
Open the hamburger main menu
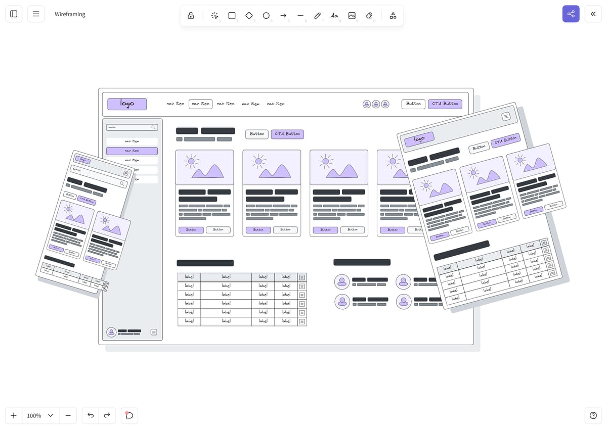click(x=36, y=14)
